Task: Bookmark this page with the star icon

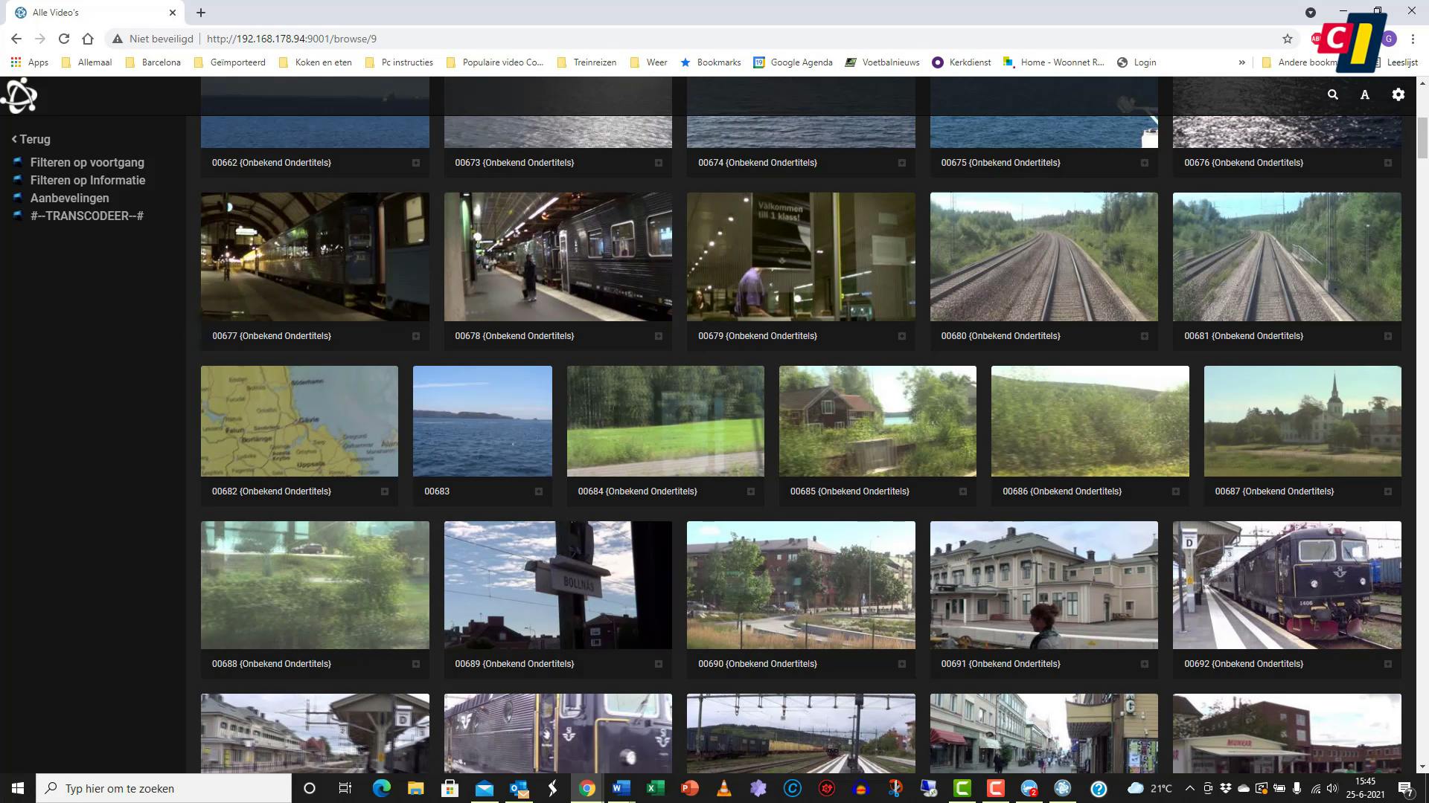Action: tap(1287, 39)
